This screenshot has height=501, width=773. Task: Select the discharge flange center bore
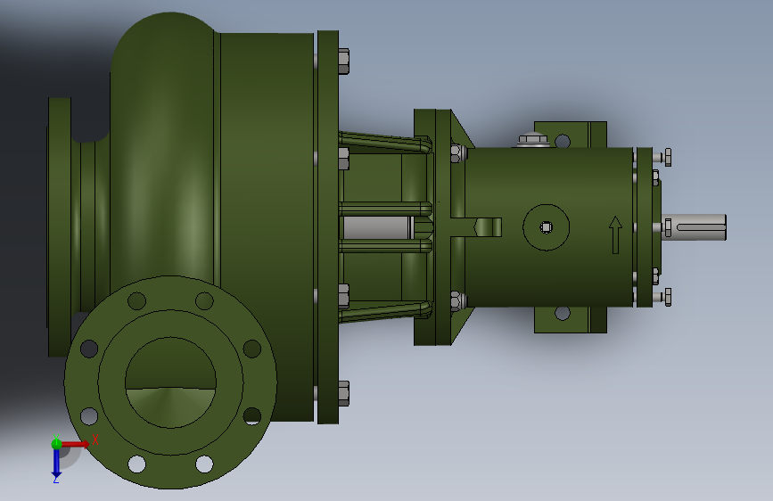170,382
